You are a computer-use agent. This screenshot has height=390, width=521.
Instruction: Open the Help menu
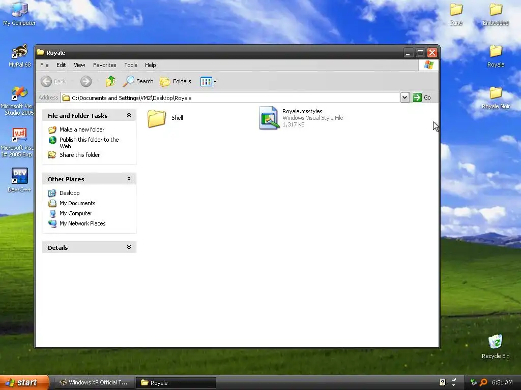pyautogui.click(x=150, y=65)
